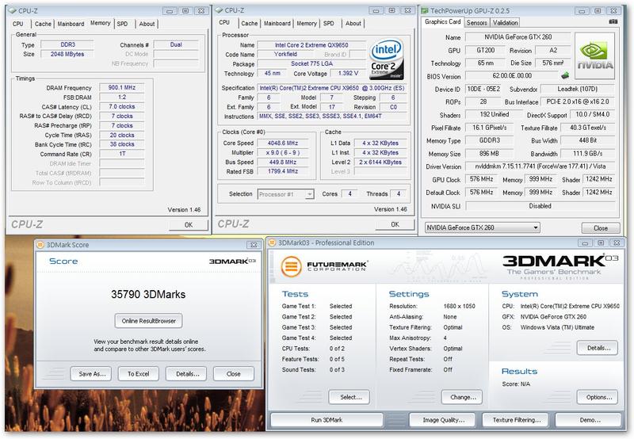Click OK in the left CPU-Z window
Screen dimensions: 634x439
click(189, 225)
